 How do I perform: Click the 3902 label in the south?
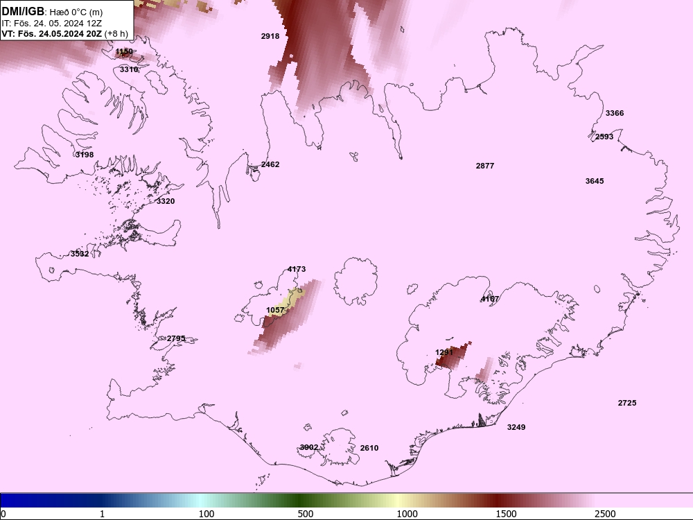point(309,447)
